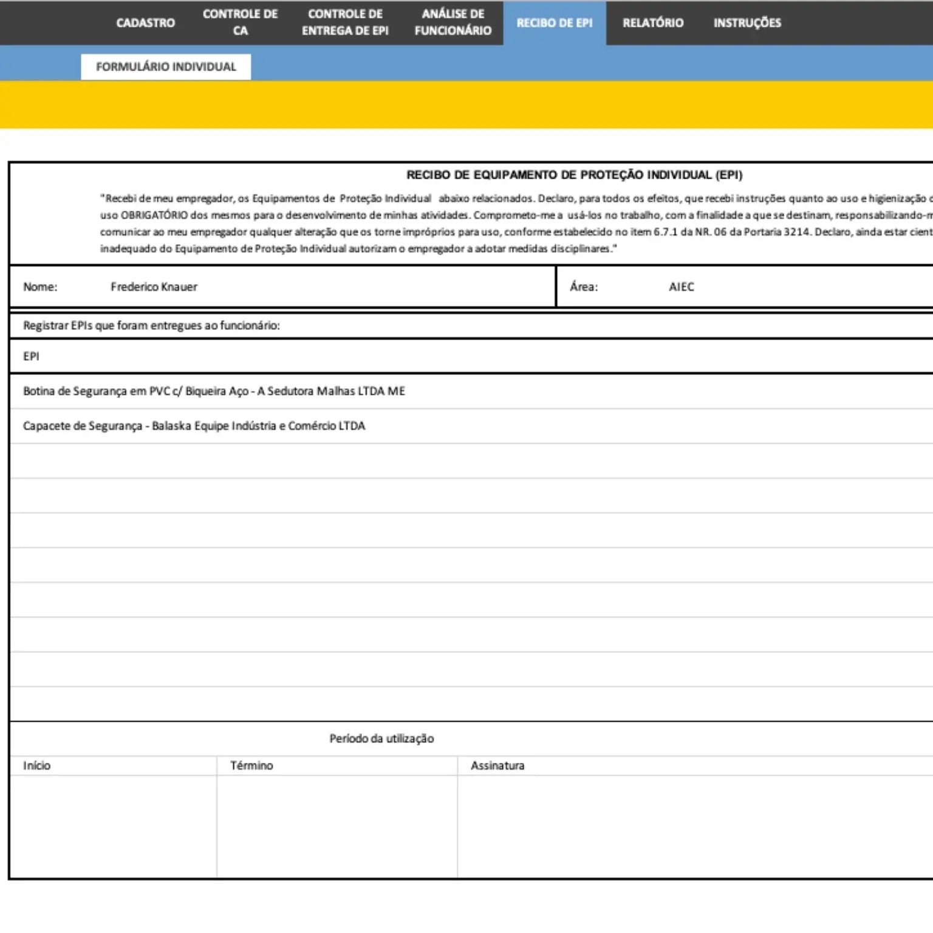Click the Botina de Segurança em PVC row
933x933 pixels.
[471, 391]
